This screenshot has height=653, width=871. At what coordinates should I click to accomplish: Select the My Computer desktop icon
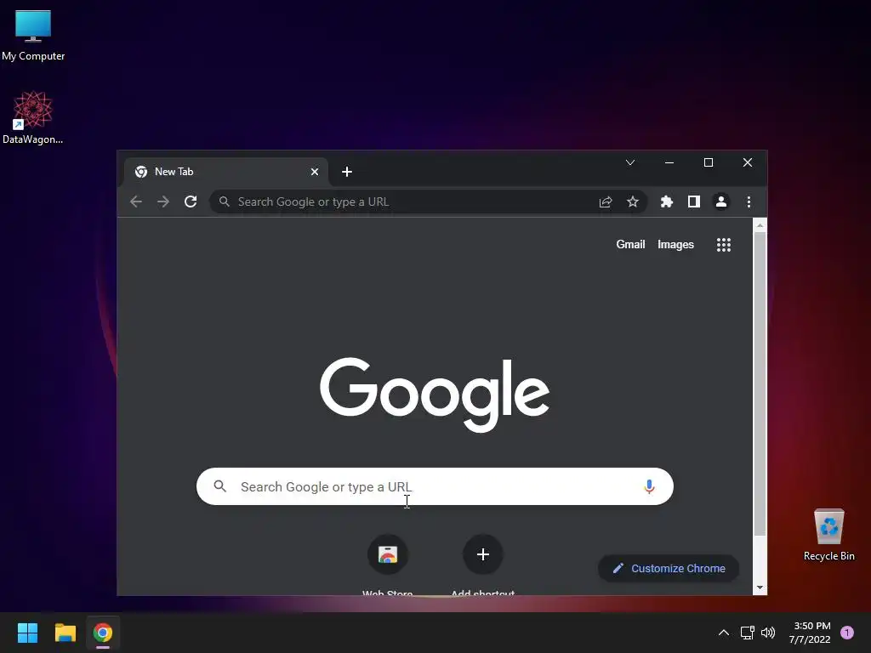click(33, 36)
